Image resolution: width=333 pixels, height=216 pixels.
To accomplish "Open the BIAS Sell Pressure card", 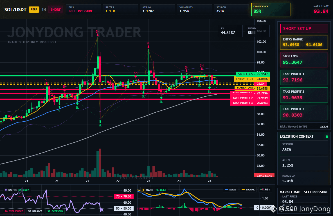I will coord(84,10).
